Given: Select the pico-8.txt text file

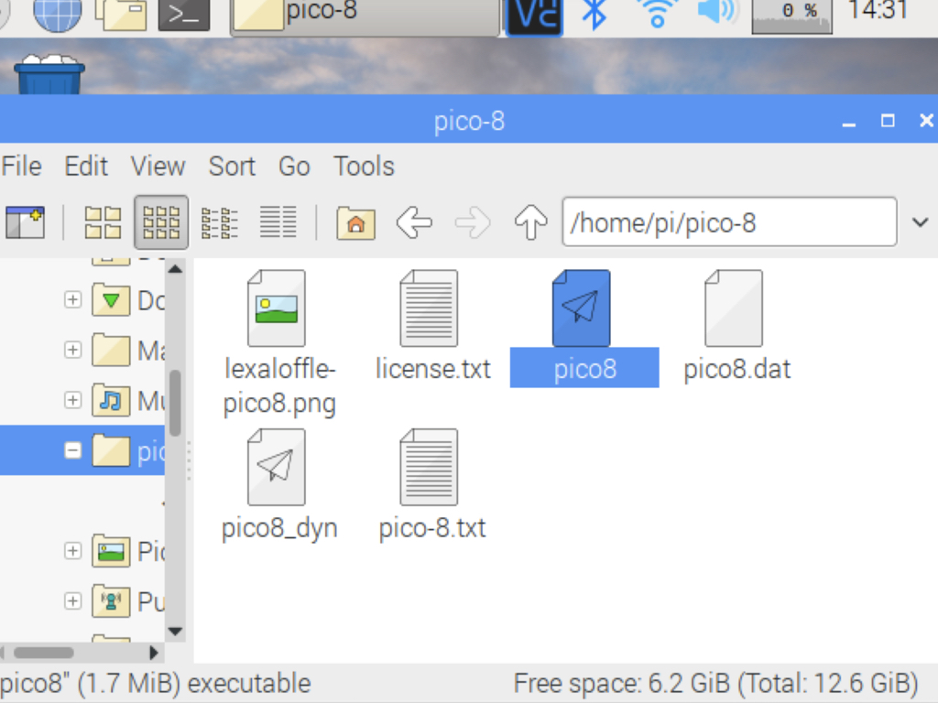Looking at the screenshot, I should [x=432, y=485].
